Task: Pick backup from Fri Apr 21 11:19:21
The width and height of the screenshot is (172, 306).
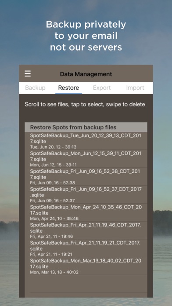Action: point(86,248)
